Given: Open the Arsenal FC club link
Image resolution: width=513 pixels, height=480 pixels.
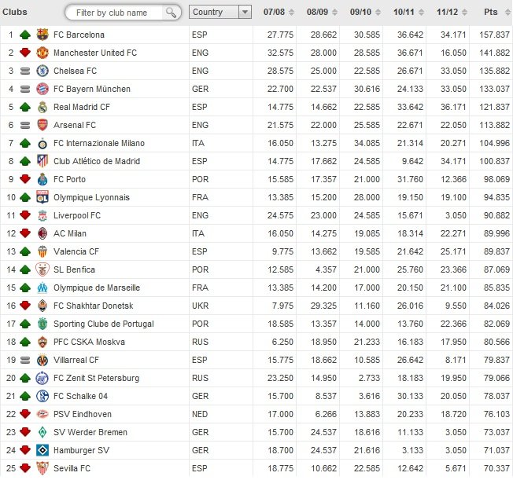Looking at the screenshot, I should [x=74, y=125].
